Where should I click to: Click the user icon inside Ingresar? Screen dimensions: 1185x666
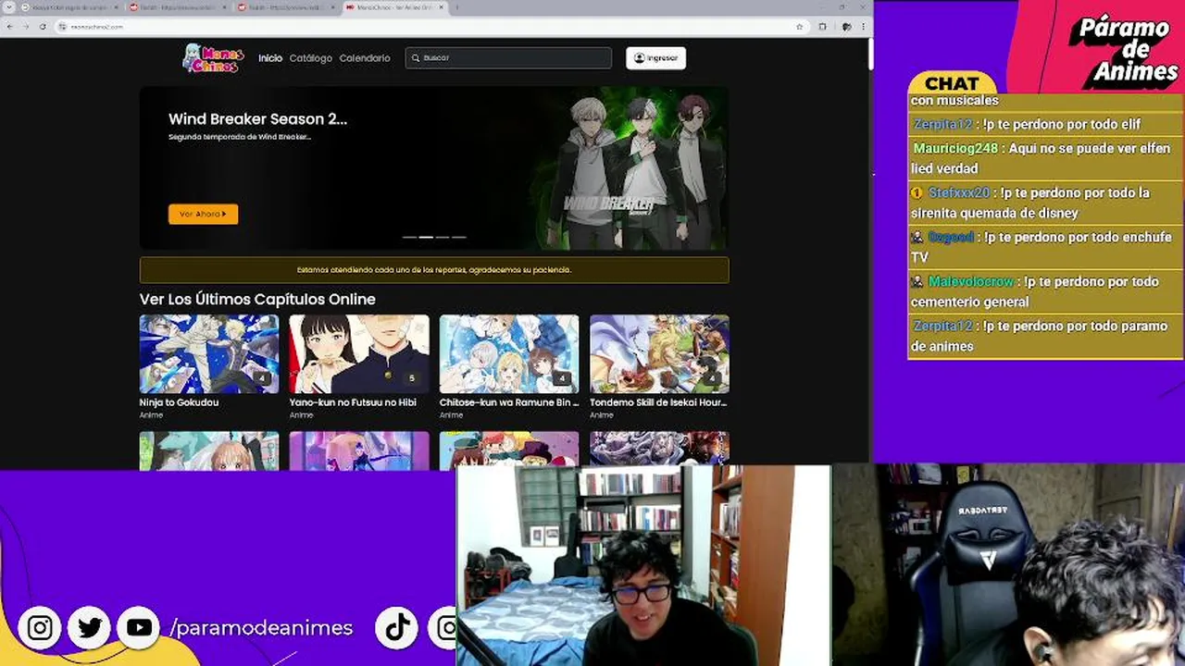coord(639,57)
